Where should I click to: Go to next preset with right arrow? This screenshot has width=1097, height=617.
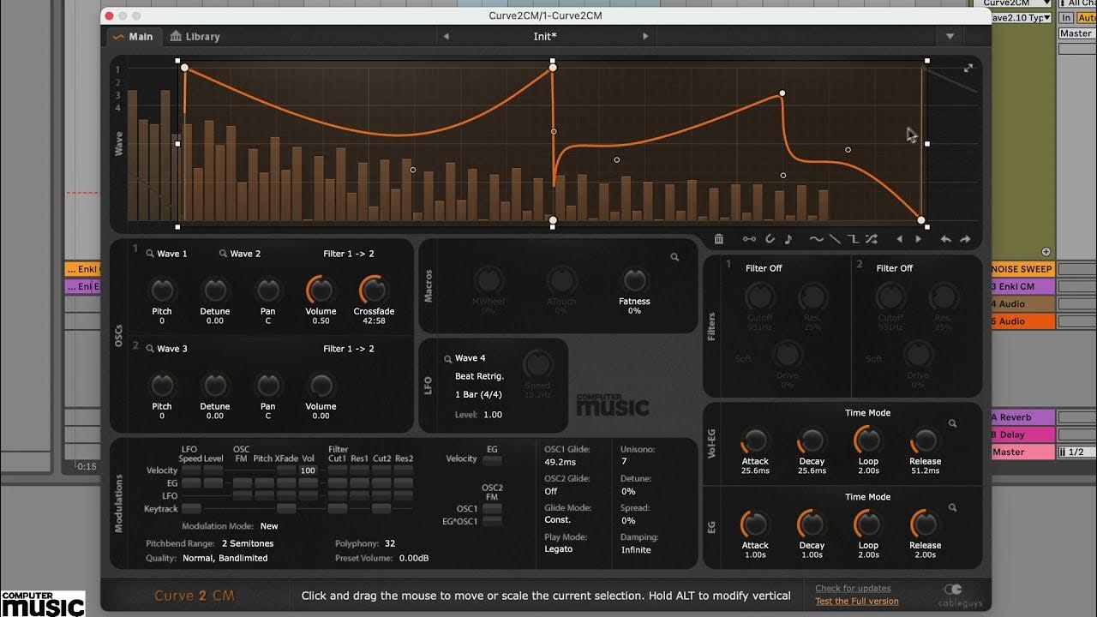(645, 37)
